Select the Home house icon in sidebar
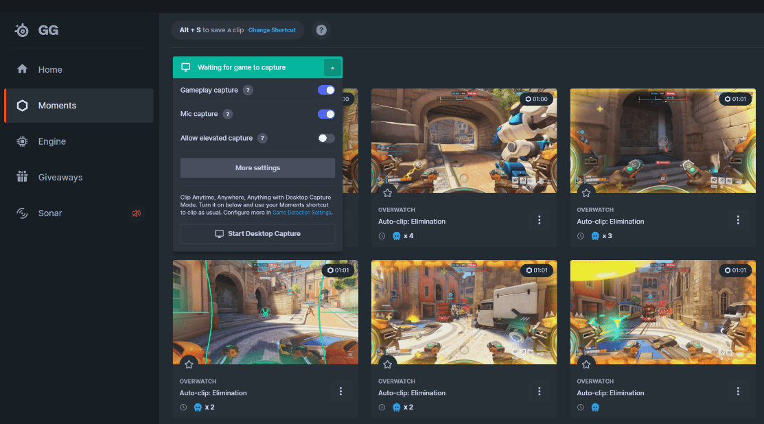The width and height of the screenshot is (764, 424). [23, 69]
